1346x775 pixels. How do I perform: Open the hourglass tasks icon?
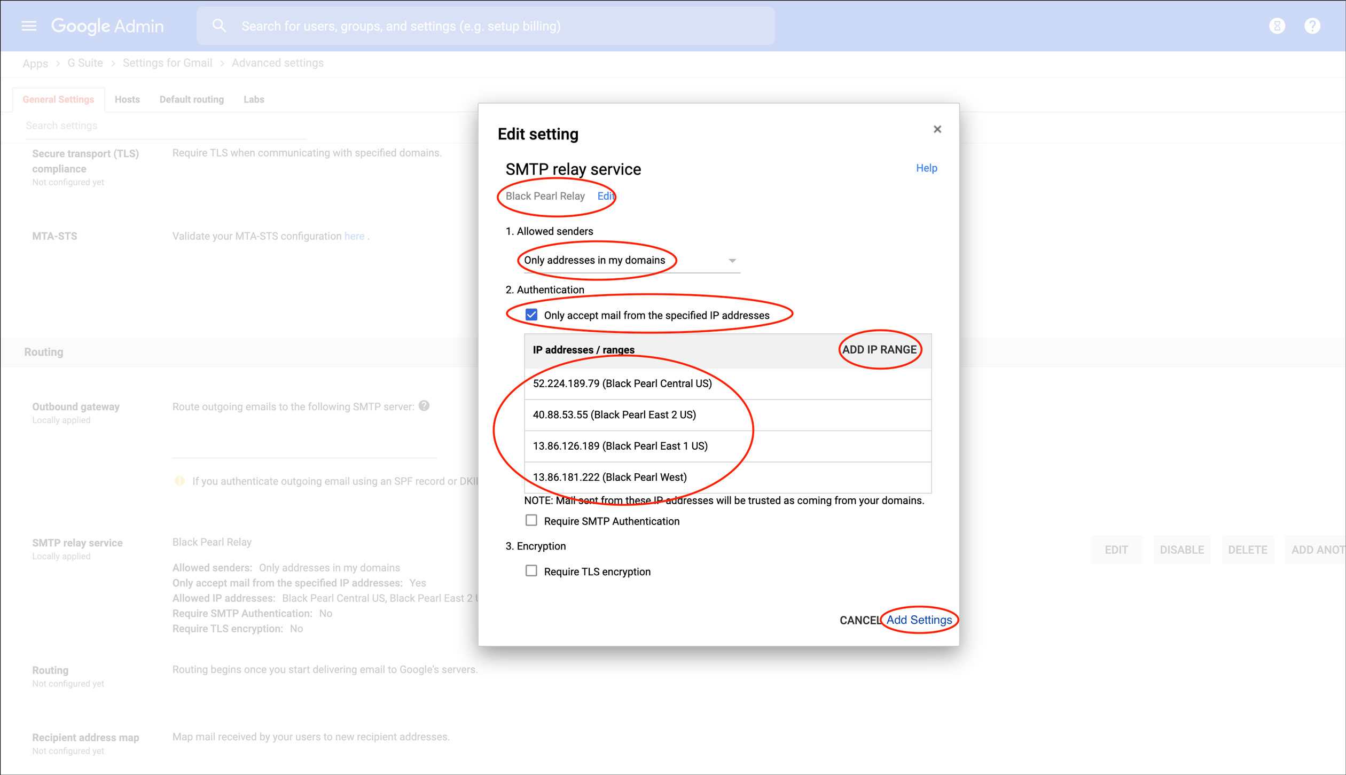[x=1277, y=26]
